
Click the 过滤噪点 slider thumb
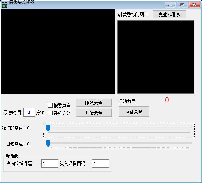point(48,143)
